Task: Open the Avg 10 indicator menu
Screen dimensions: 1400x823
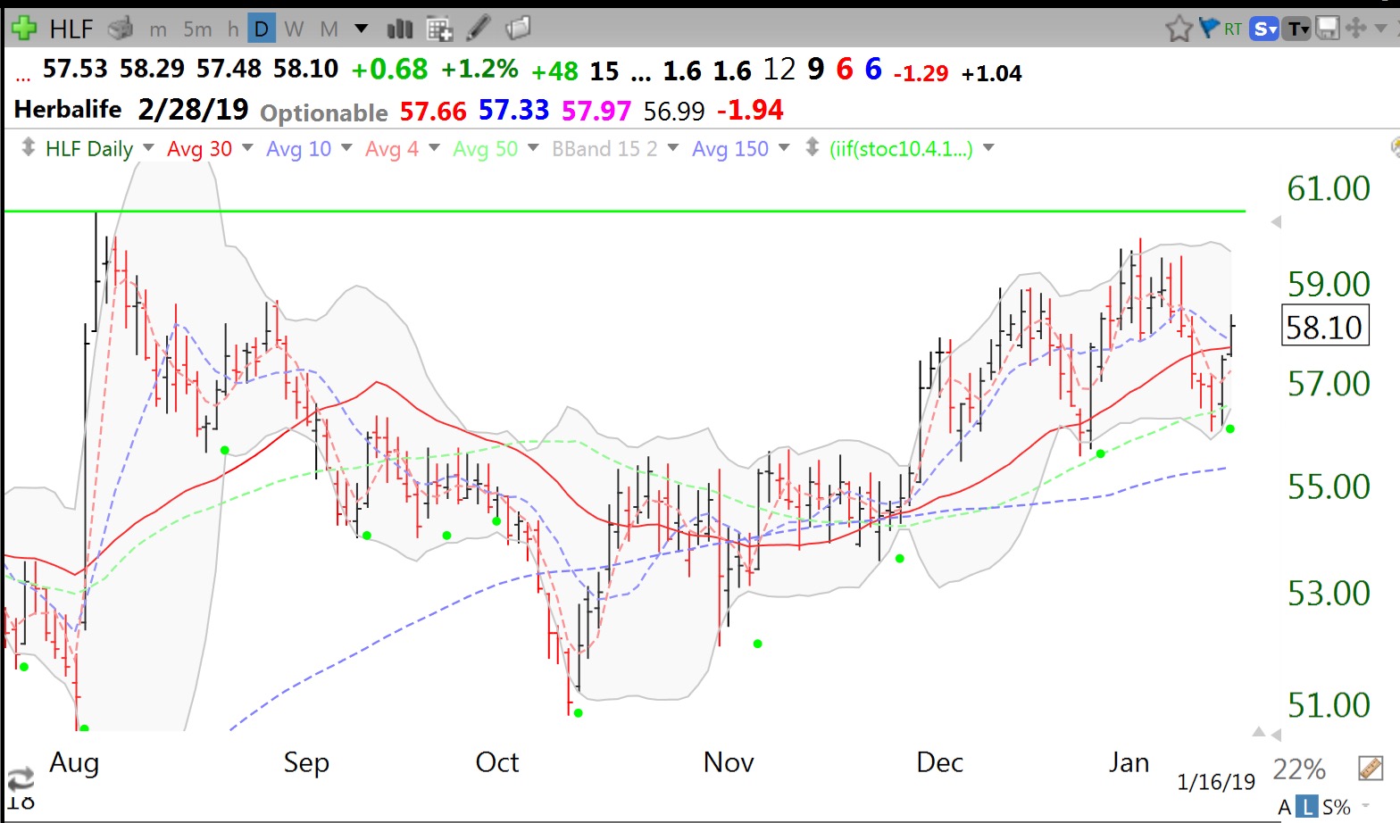Action: 346,148
